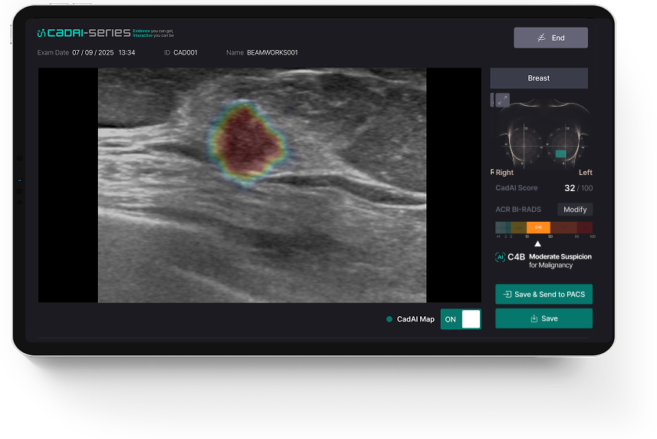Click the Save button
657x439 pixels.
(544, 319)
